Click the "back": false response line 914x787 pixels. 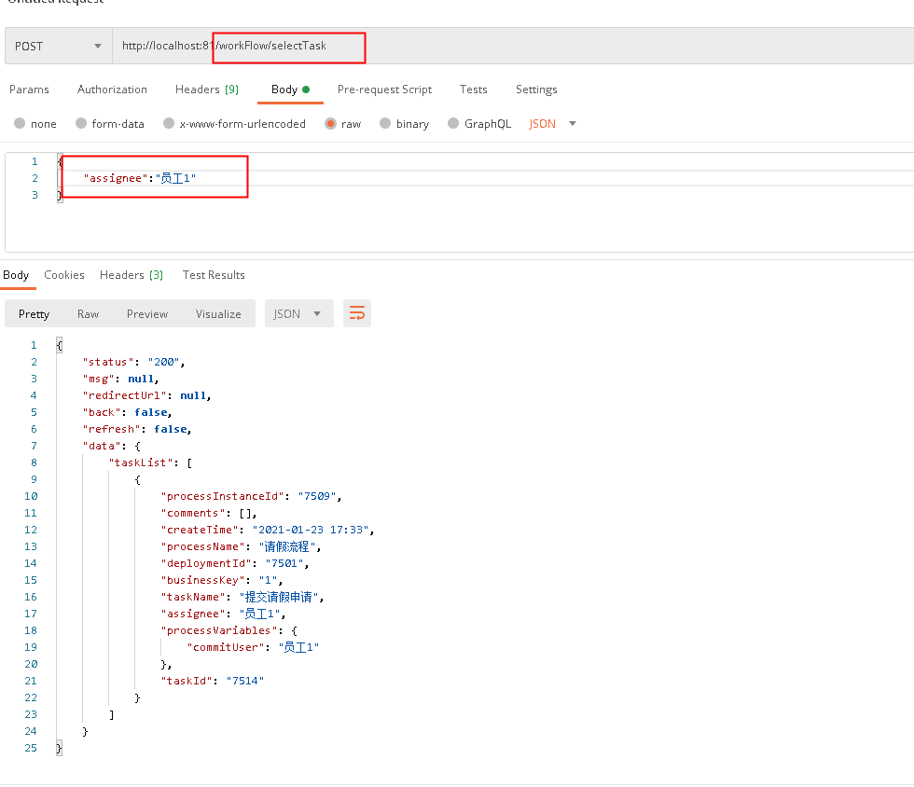pyautogui.click(x=127, y=412)
